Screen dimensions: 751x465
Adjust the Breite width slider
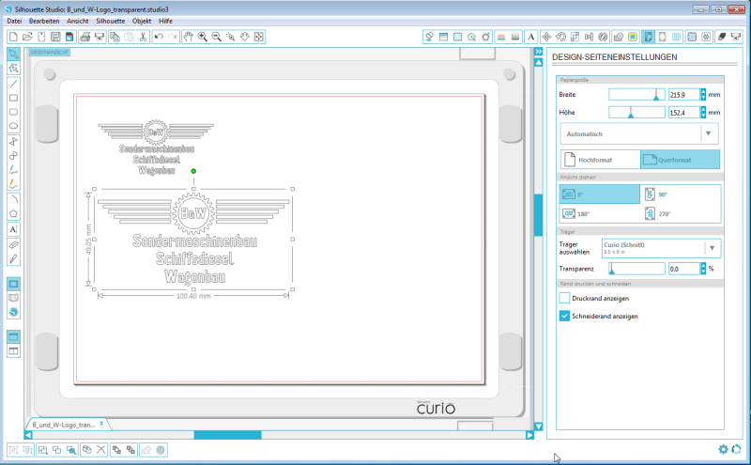636,95
